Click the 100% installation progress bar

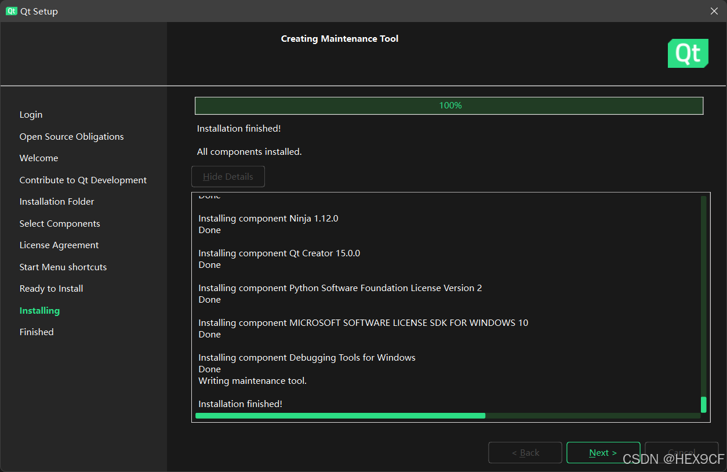(449, 106)
